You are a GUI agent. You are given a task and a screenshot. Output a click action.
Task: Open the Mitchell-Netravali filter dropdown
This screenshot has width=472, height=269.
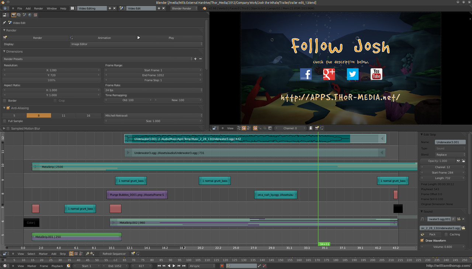154,116
